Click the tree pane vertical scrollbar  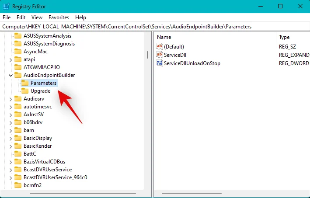point(148,55)
